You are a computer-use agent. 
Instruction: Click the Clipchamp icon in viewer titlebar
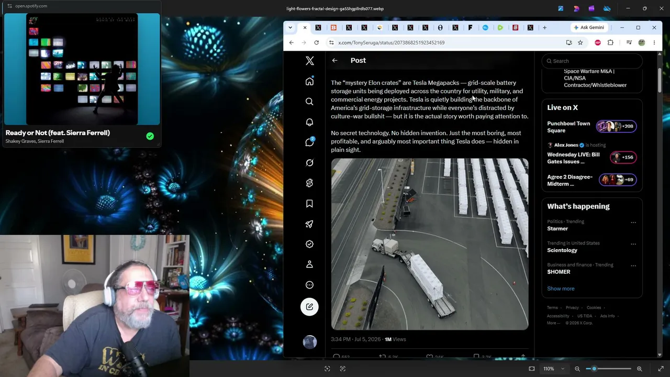(x=591, y=8)
